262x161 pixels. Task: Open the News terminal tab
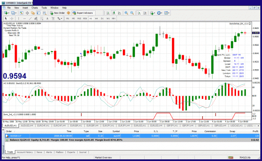pyautogui.click(x=39, y=152)
